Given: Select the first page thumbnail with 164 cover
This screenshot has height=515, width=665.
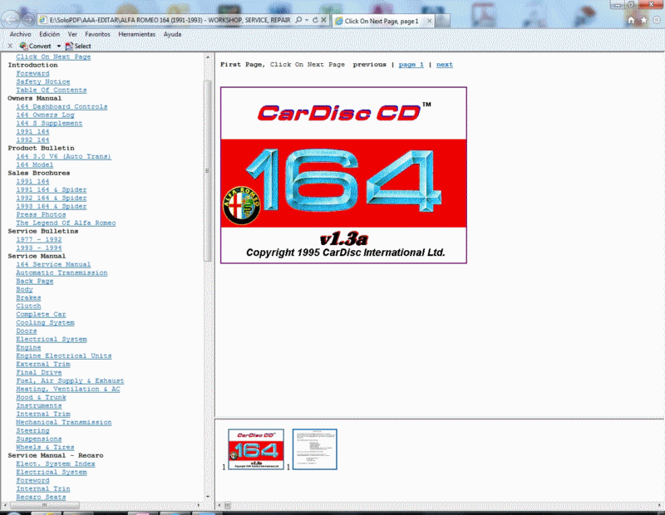Looking at the screenshot, I should (256, 449).
